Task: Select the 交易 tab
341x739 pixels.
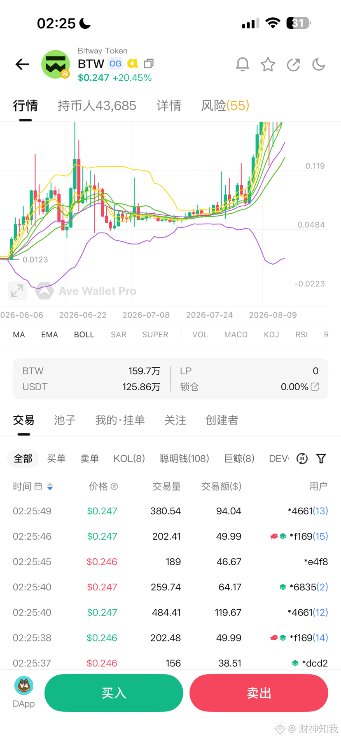Action: pyautogui.click(x=23, y=420)
